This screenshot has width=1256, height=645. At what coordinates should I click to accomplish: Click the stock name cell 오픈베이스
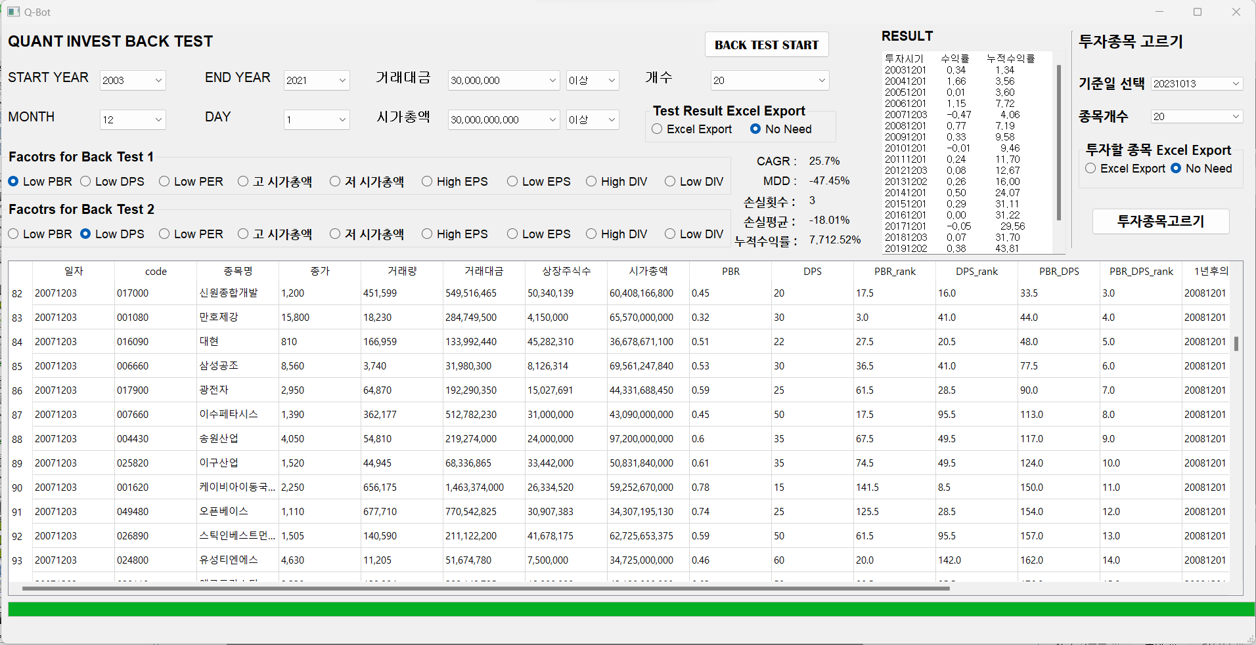238,512
